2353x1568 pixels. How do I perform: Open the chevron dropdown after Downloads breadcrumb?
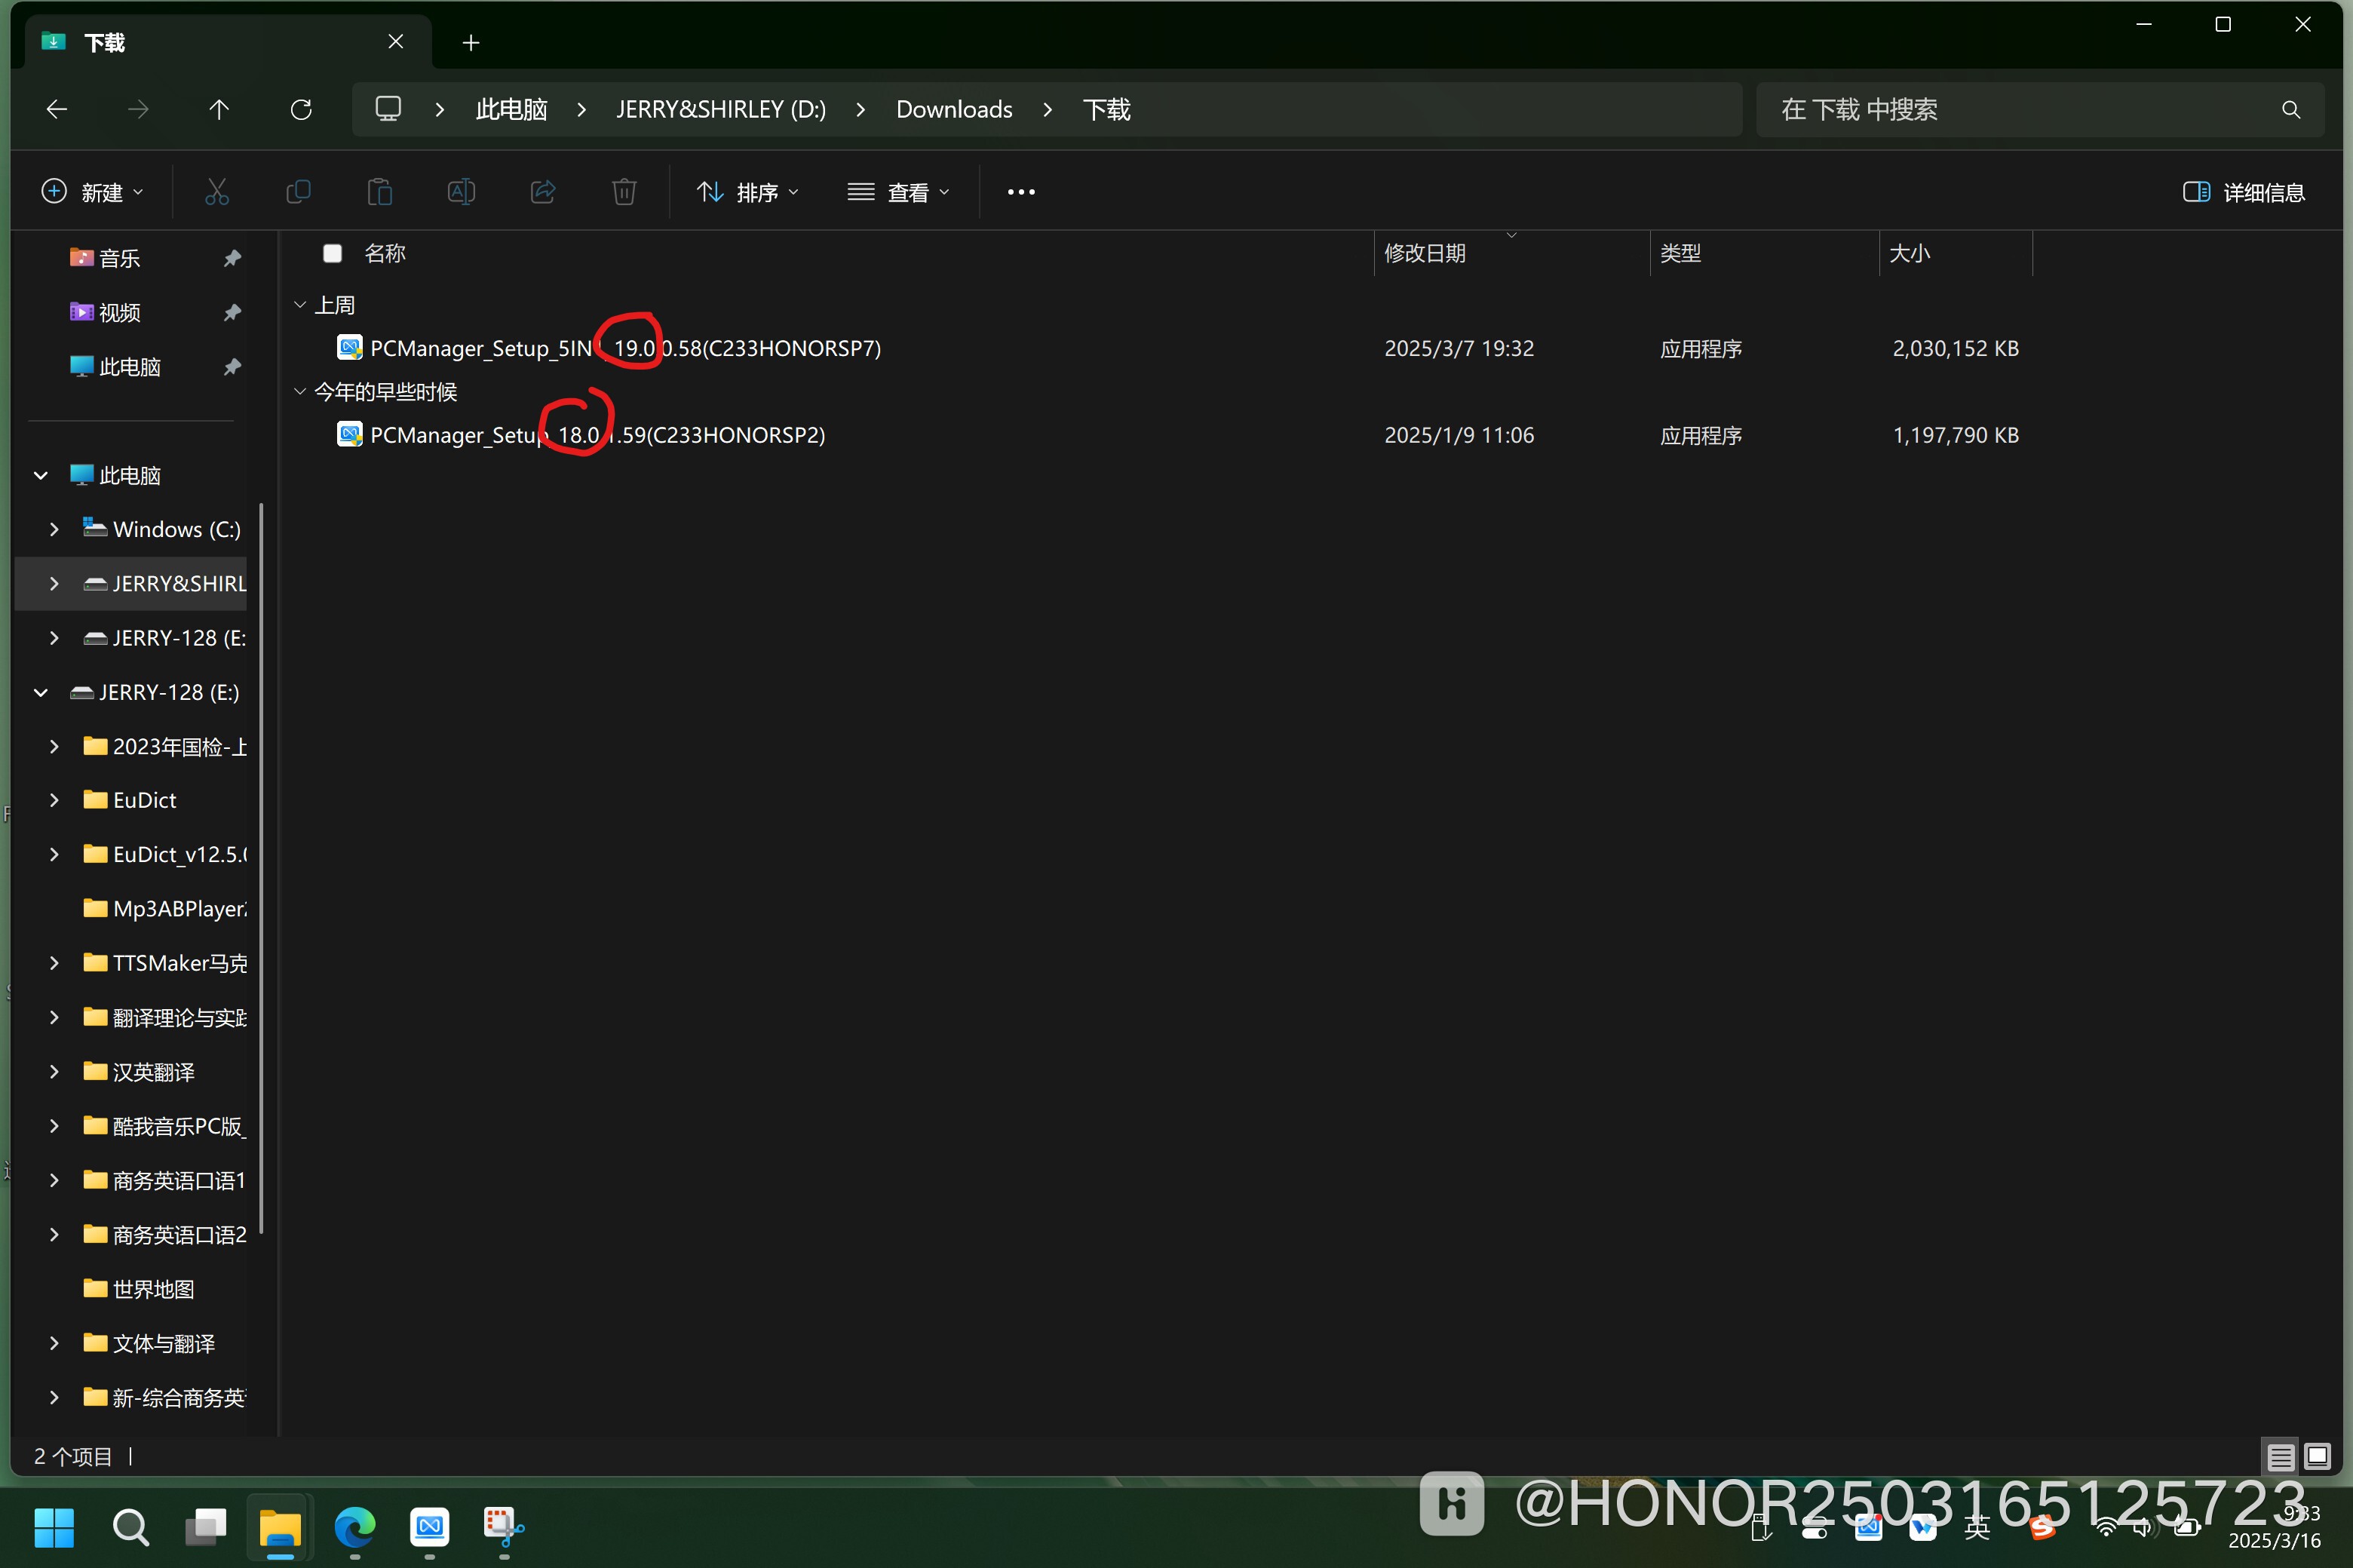tap(1047, 109)
